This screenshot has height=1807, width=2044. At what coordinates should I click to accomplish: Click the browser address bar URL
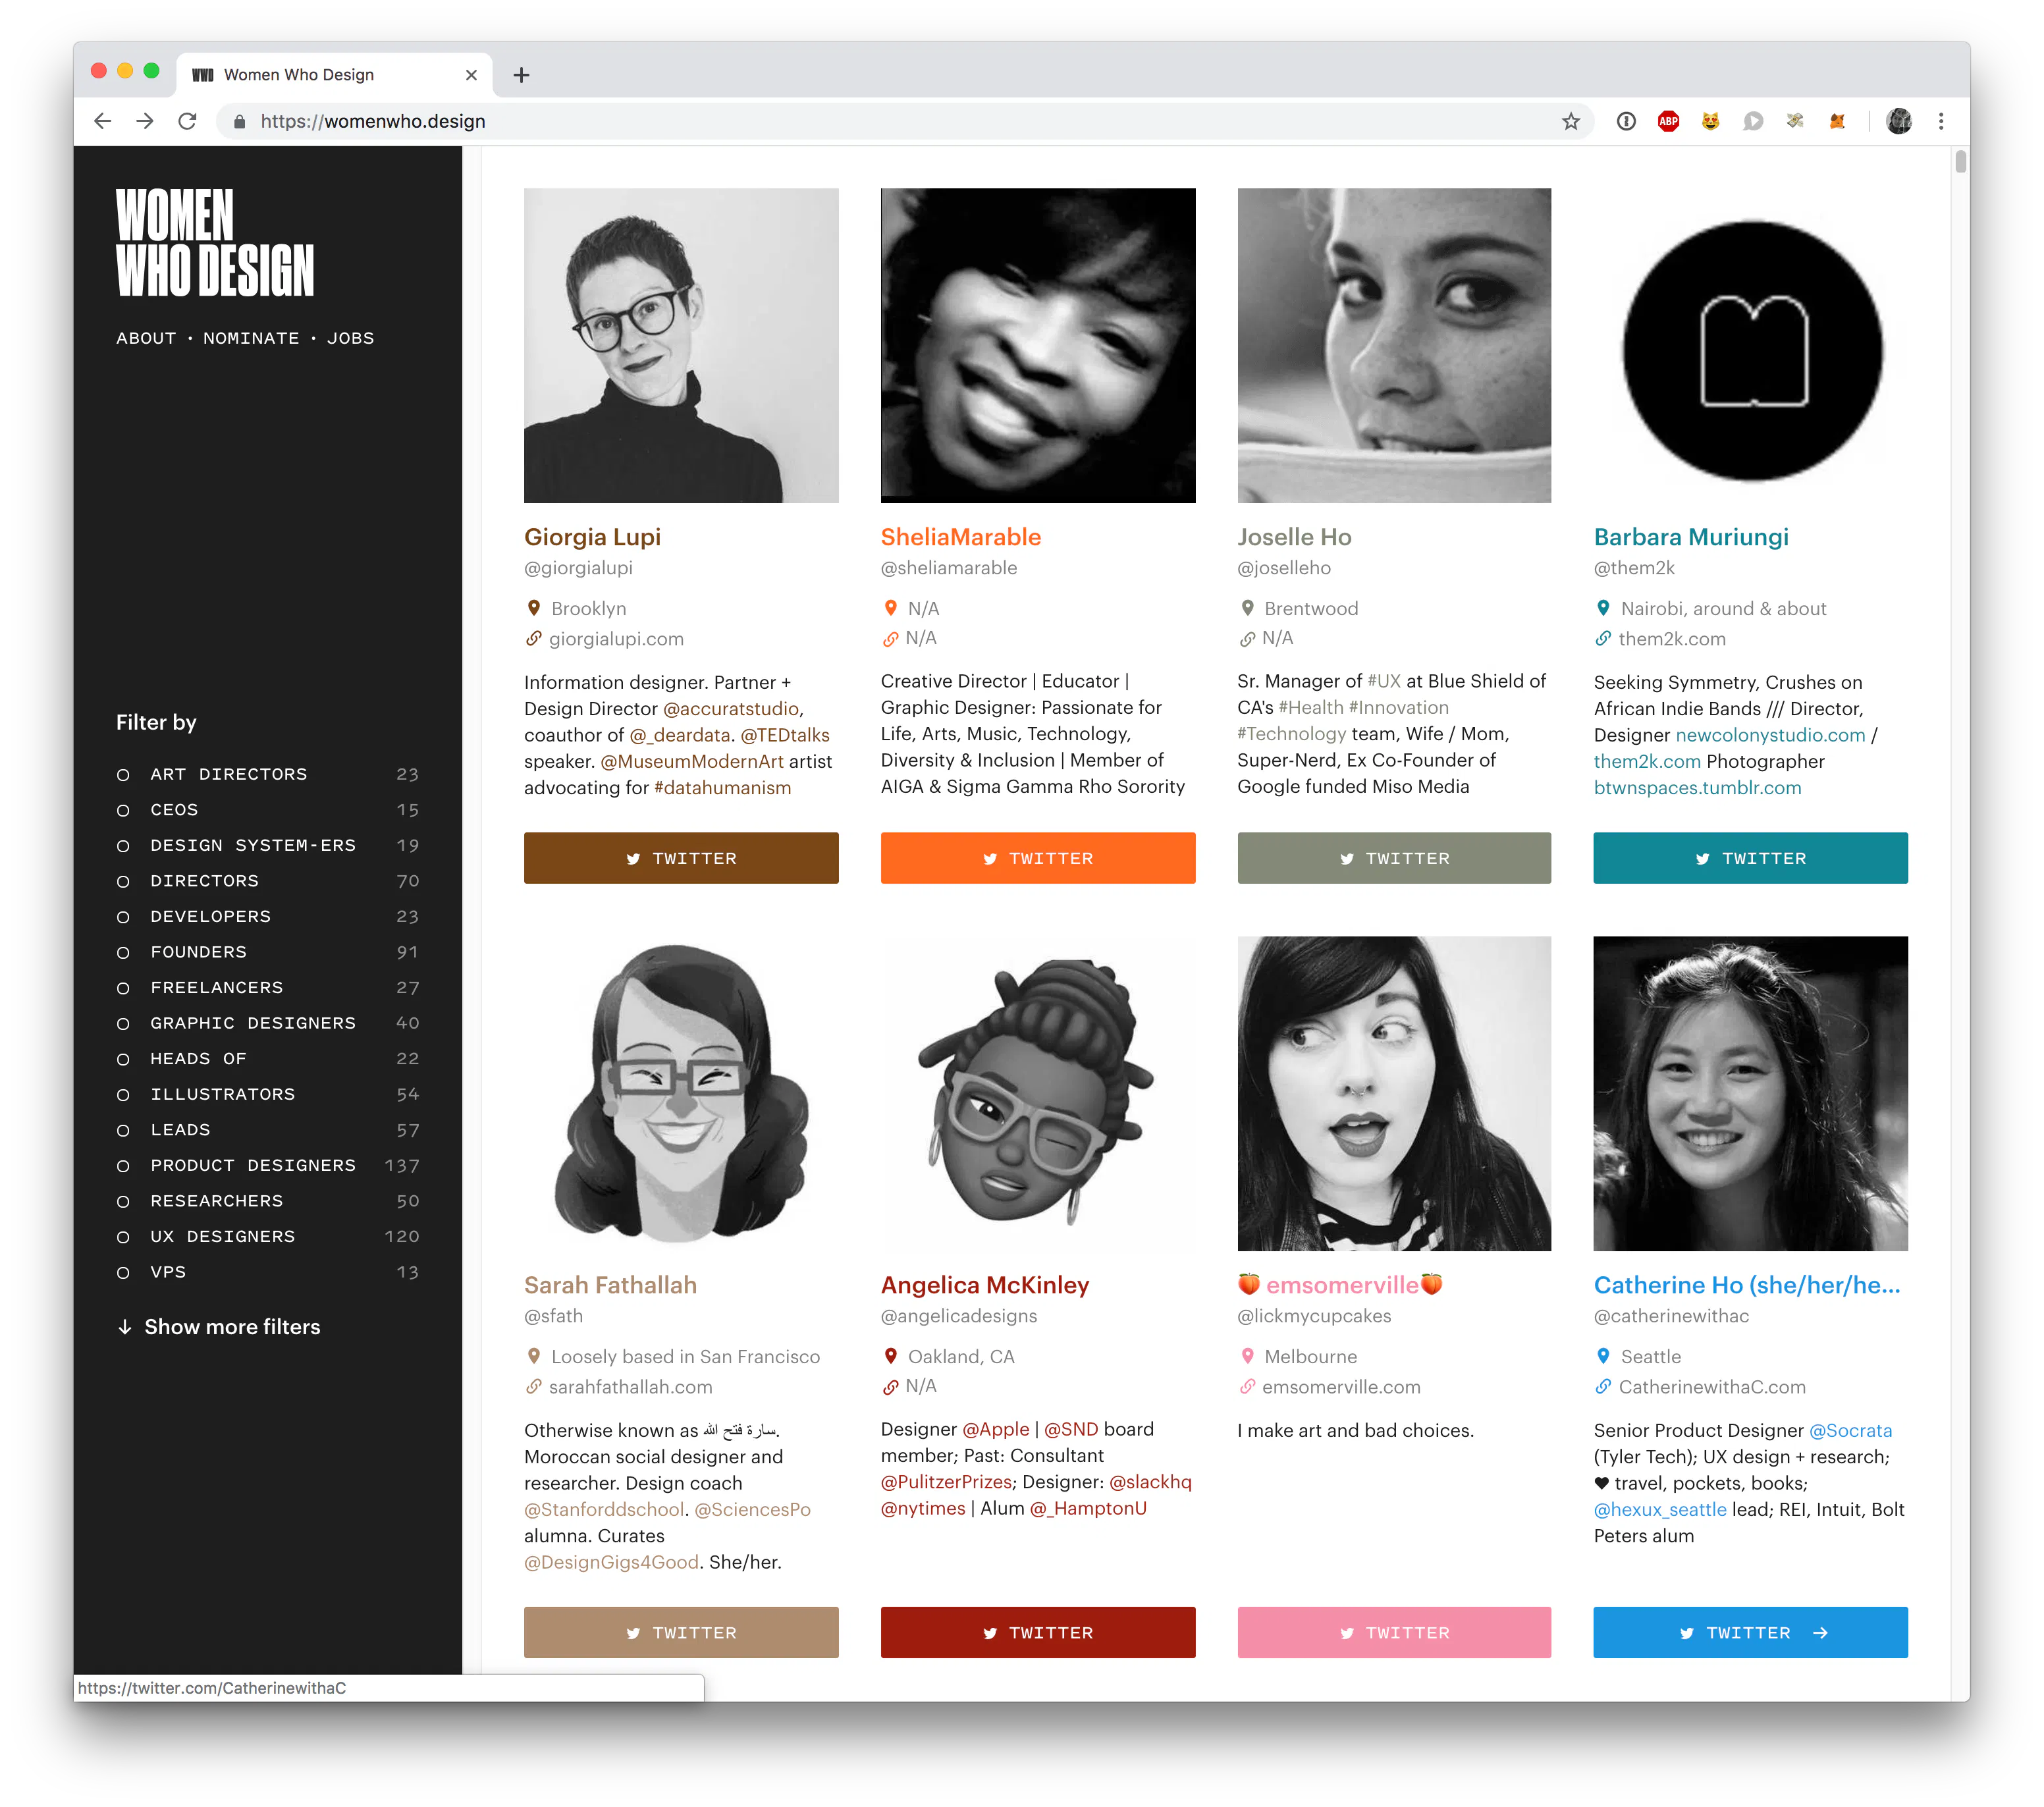point(373,121)
